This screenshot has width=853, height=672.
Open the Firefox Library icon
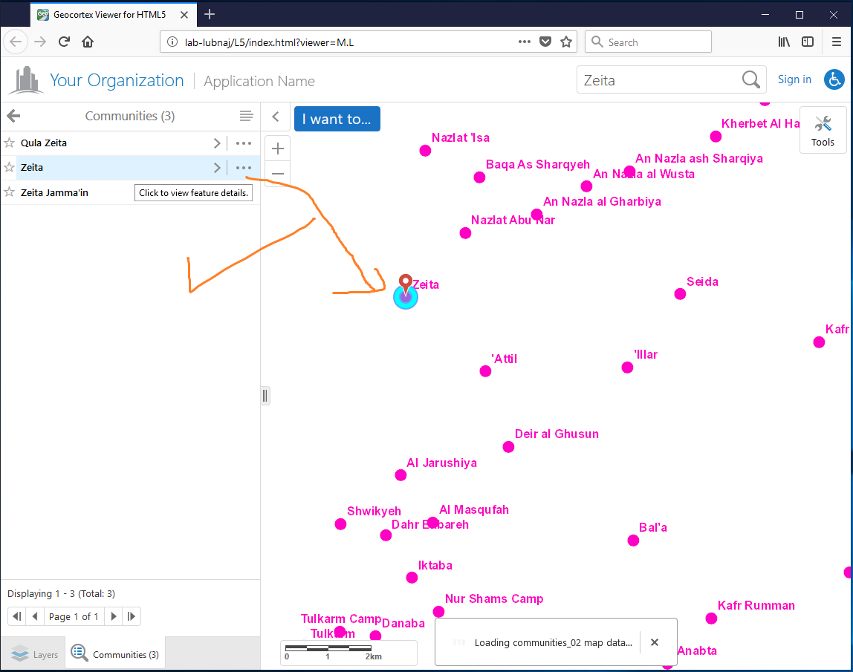(784, 42)
